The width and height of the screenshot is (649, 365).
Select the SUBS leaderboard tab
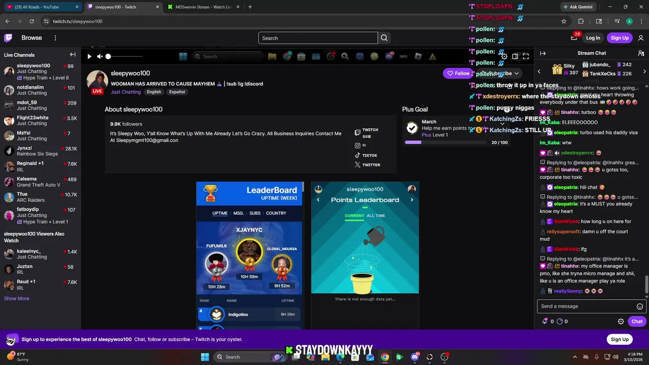255,213
